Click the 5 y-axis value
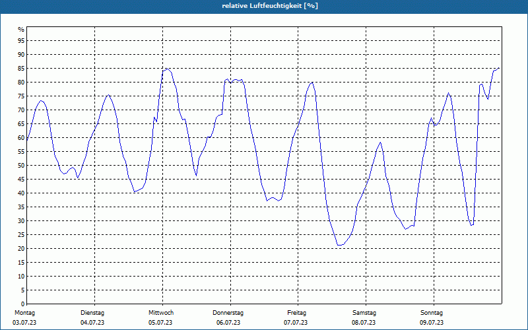The width and height of the screenshot is (528, 330). (x=23, y=290)
